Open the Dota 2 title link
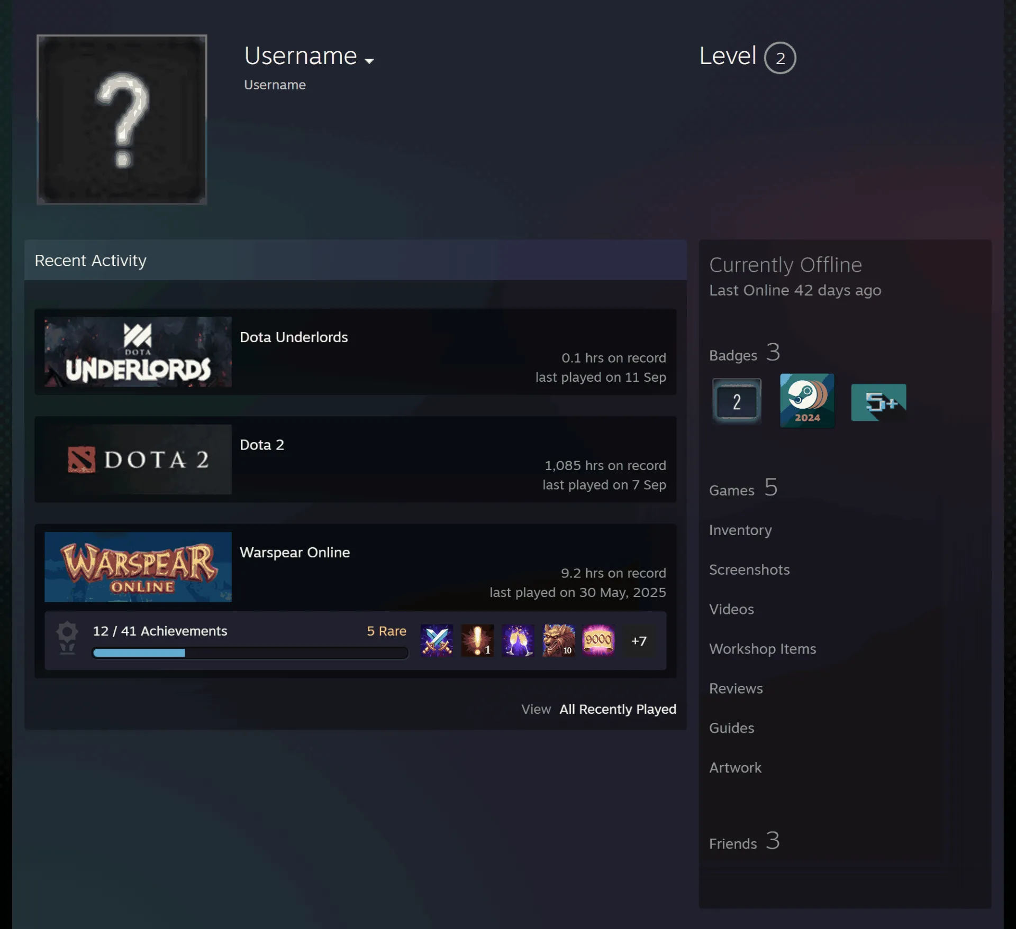This screenshot has height=929, width=1016. point(262,445)
